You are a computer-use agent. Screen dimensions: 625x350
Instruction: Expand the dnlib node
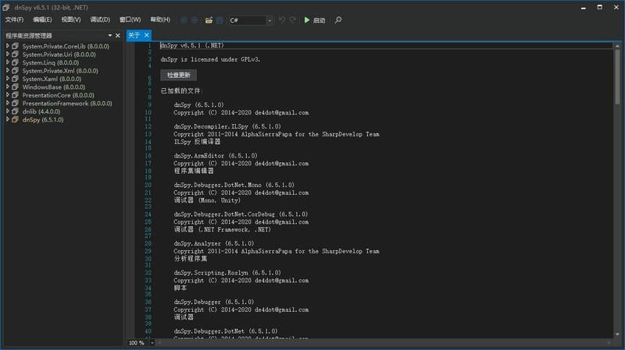tap(8, 111)
